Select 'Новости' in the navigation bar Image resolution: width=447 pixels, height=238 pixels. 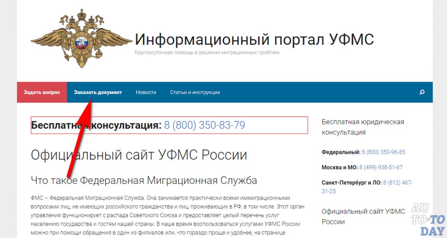pos(146,92)
